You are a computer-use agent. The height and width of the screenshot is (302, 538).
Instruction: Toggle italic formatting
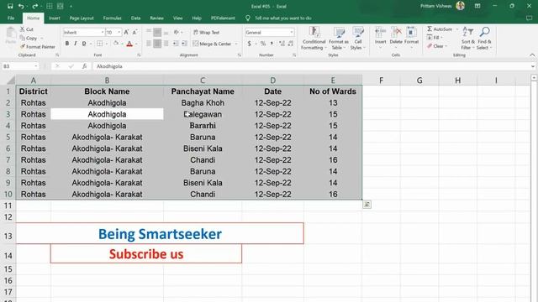click(x=75, y=44)
